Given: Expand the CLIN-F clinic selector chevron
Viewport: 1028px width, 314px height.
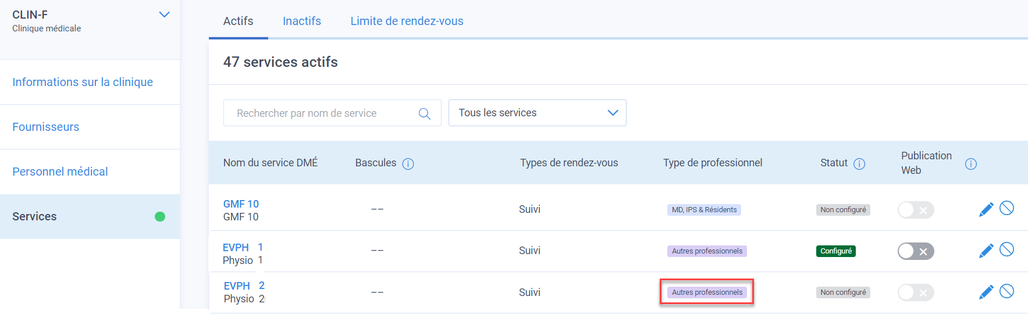Looking at the screenshot, I should coord(165,15).
